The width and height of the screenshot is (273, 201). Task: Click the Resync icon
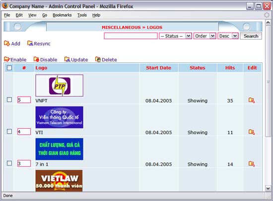click(30, 43)
